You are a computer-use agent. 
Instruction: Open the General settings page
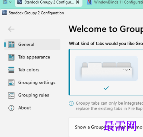(32, 44)
